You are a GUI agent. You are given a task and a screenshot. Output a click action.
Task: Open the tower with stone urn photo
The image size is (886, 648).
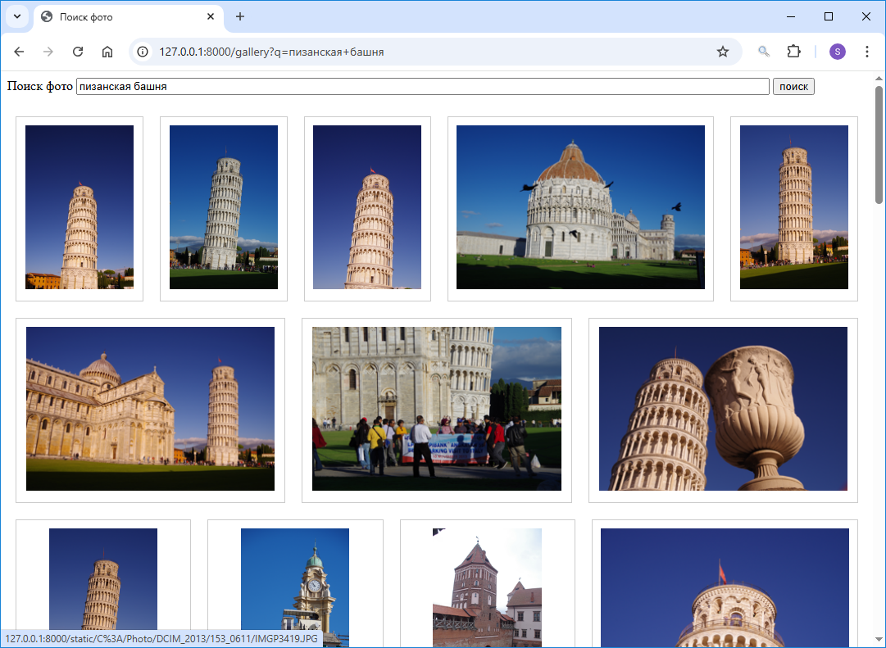pyautogui.click(x=723, y=409)
